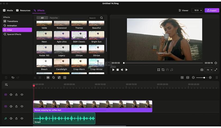
Task: Open the Resources tab
Action: click(23, 10)
